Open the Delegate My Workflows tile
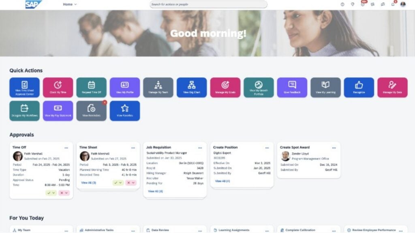This screenshot has height=233, width=415. 24,111
